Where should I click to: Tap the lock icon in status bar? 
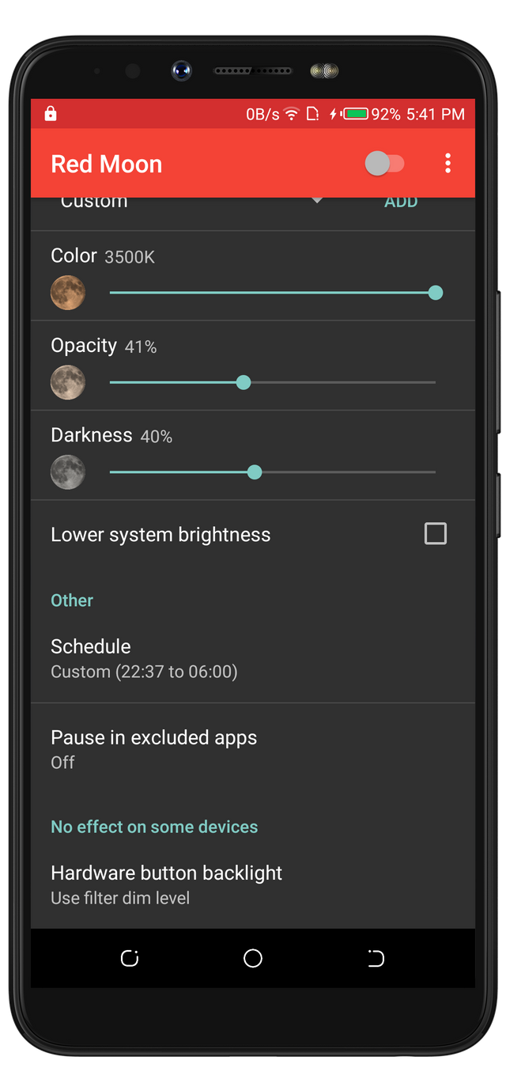[51, 114]
